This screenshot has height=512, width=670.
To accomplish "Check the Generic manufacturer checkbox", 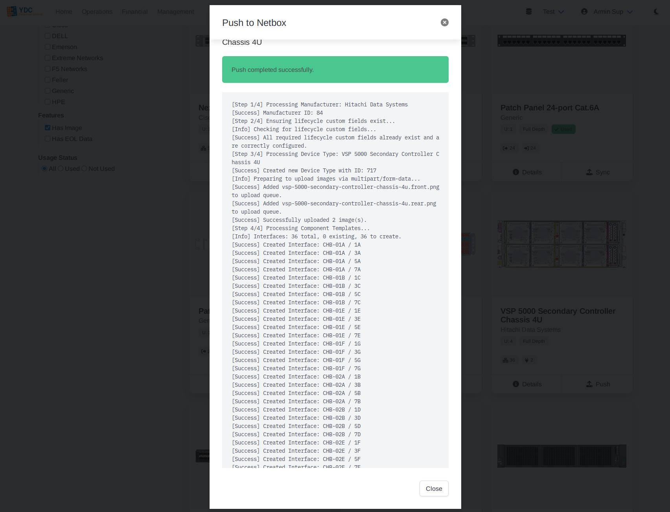I will click(x=48, y=91).
